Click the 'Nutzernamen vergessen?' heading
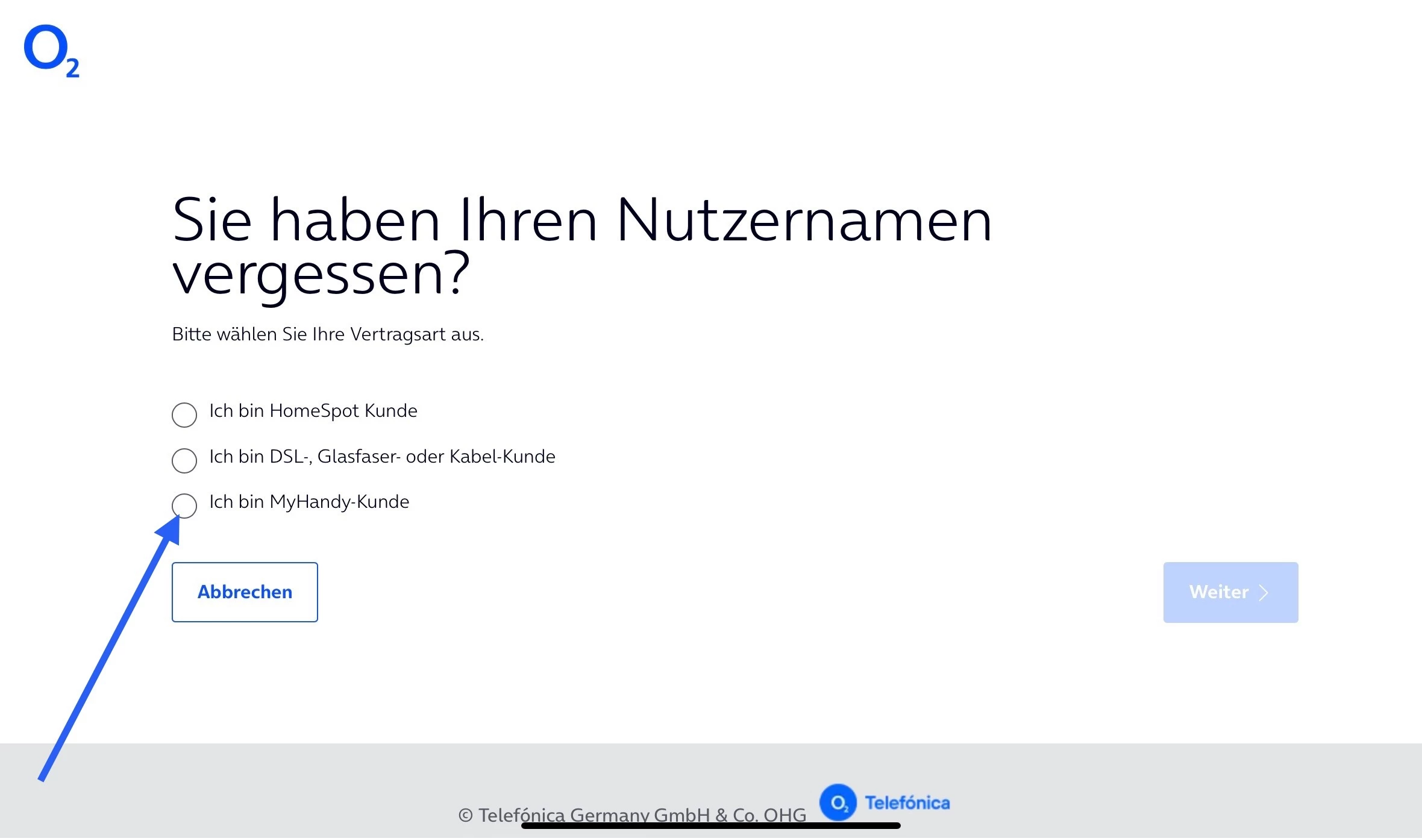The image size is (1422, 838). tap(581, 220)
